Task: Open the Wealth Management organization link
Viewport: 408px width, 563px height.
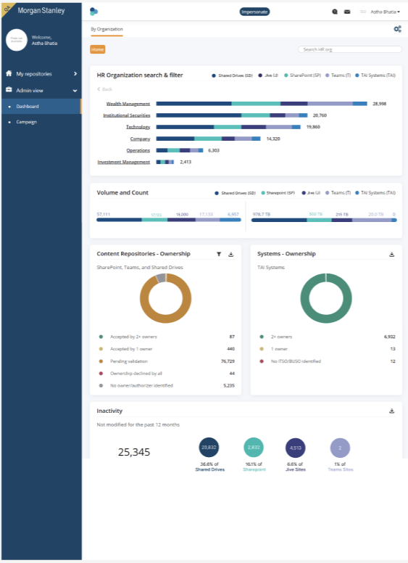Action: tap(128, 104)
